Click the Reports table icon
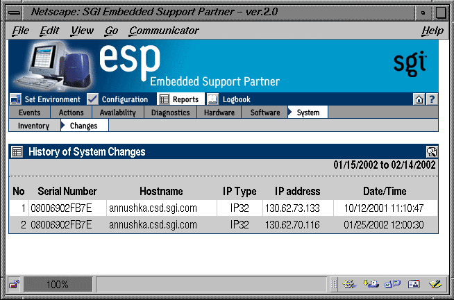The width and height of the screenshot is (454, 300). pos(164,99)
